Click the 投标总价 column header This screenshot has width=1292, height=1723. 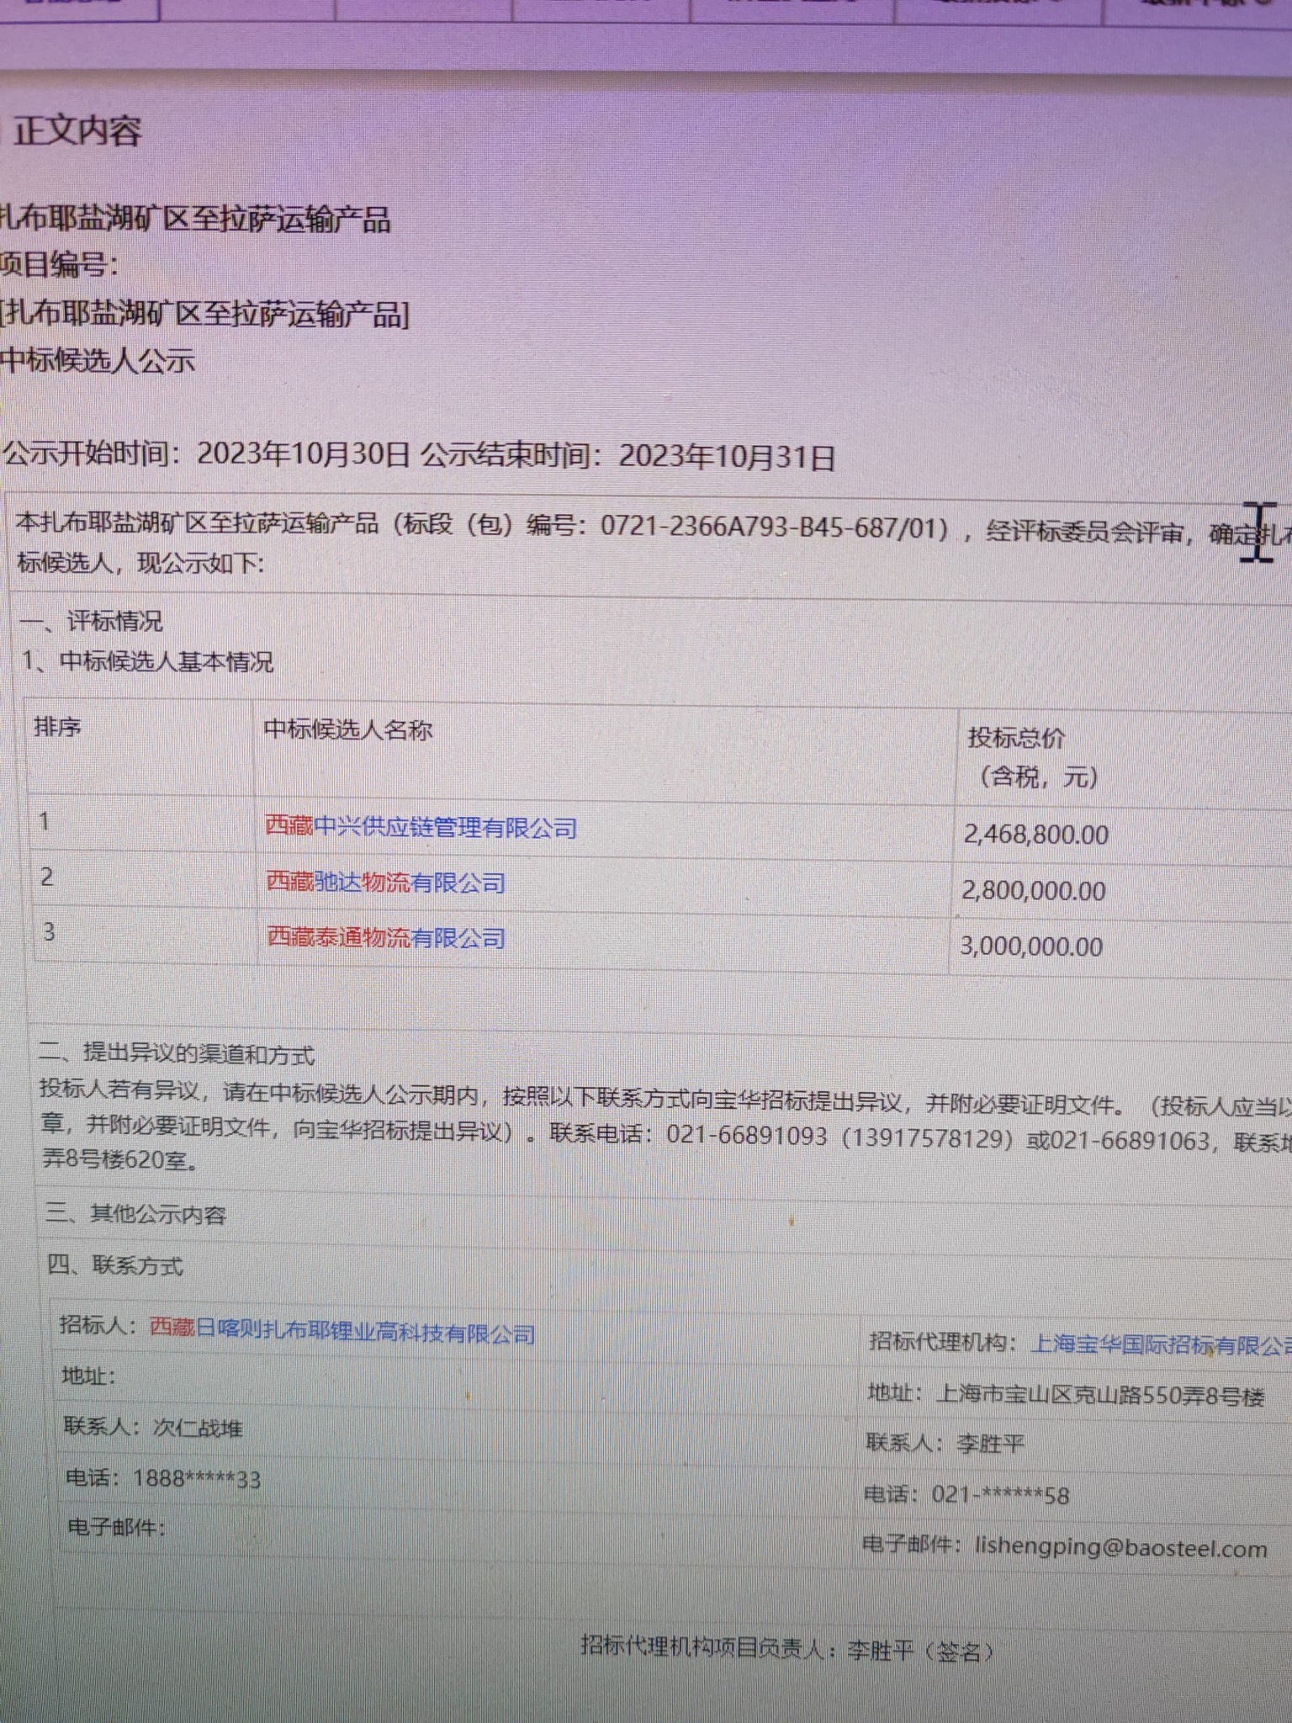coord(1016,738)
